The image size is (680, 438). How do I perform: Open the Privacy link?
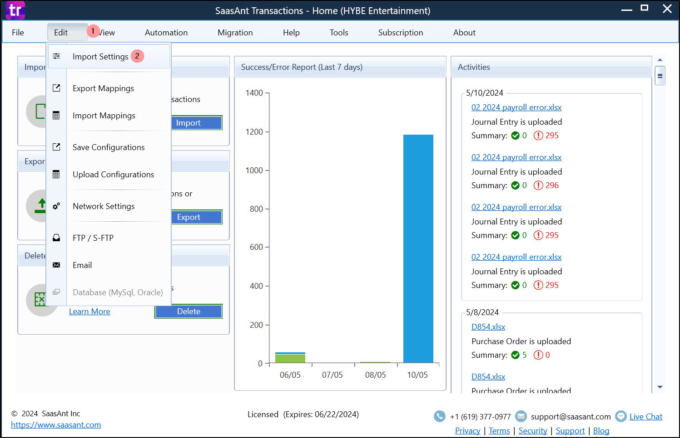pos(467,430)
